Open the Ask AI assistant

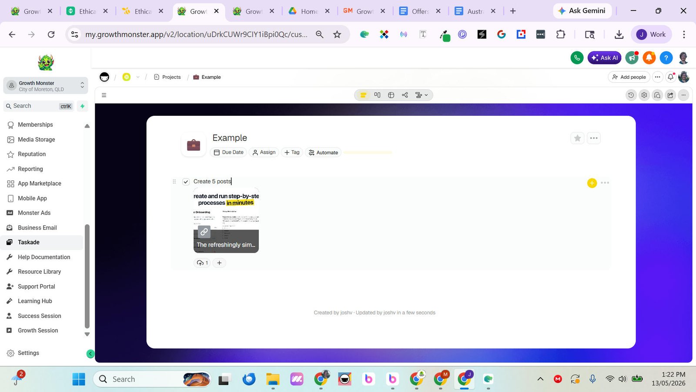[x=605, y=57]
